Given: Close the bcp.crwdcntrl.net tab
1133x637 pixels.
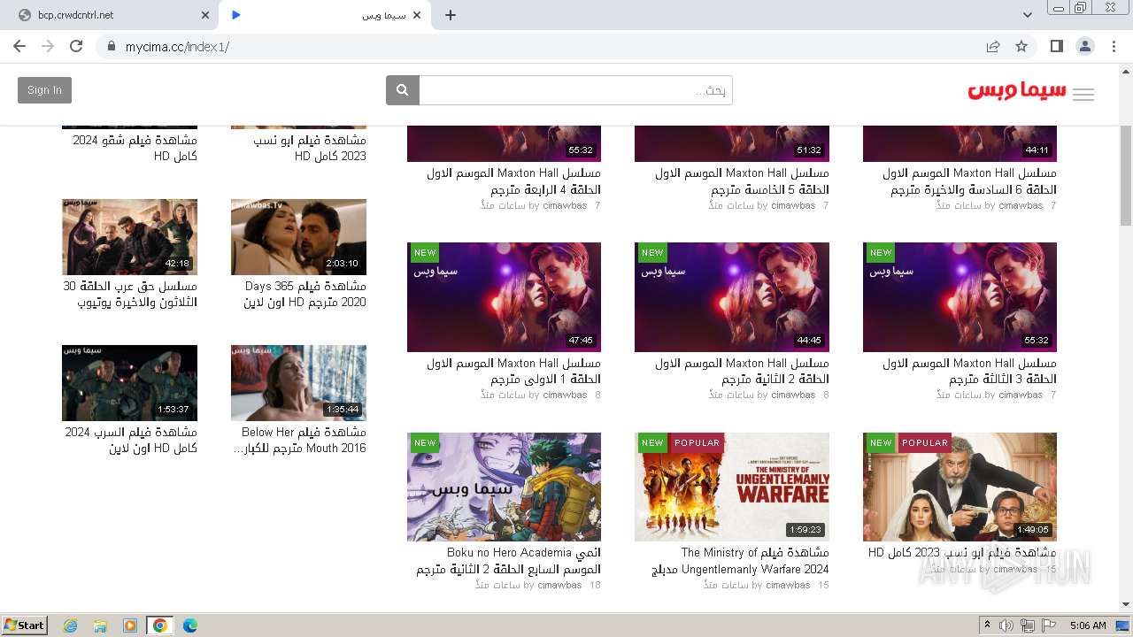Looking at the screenshot, I should [205, 15].
